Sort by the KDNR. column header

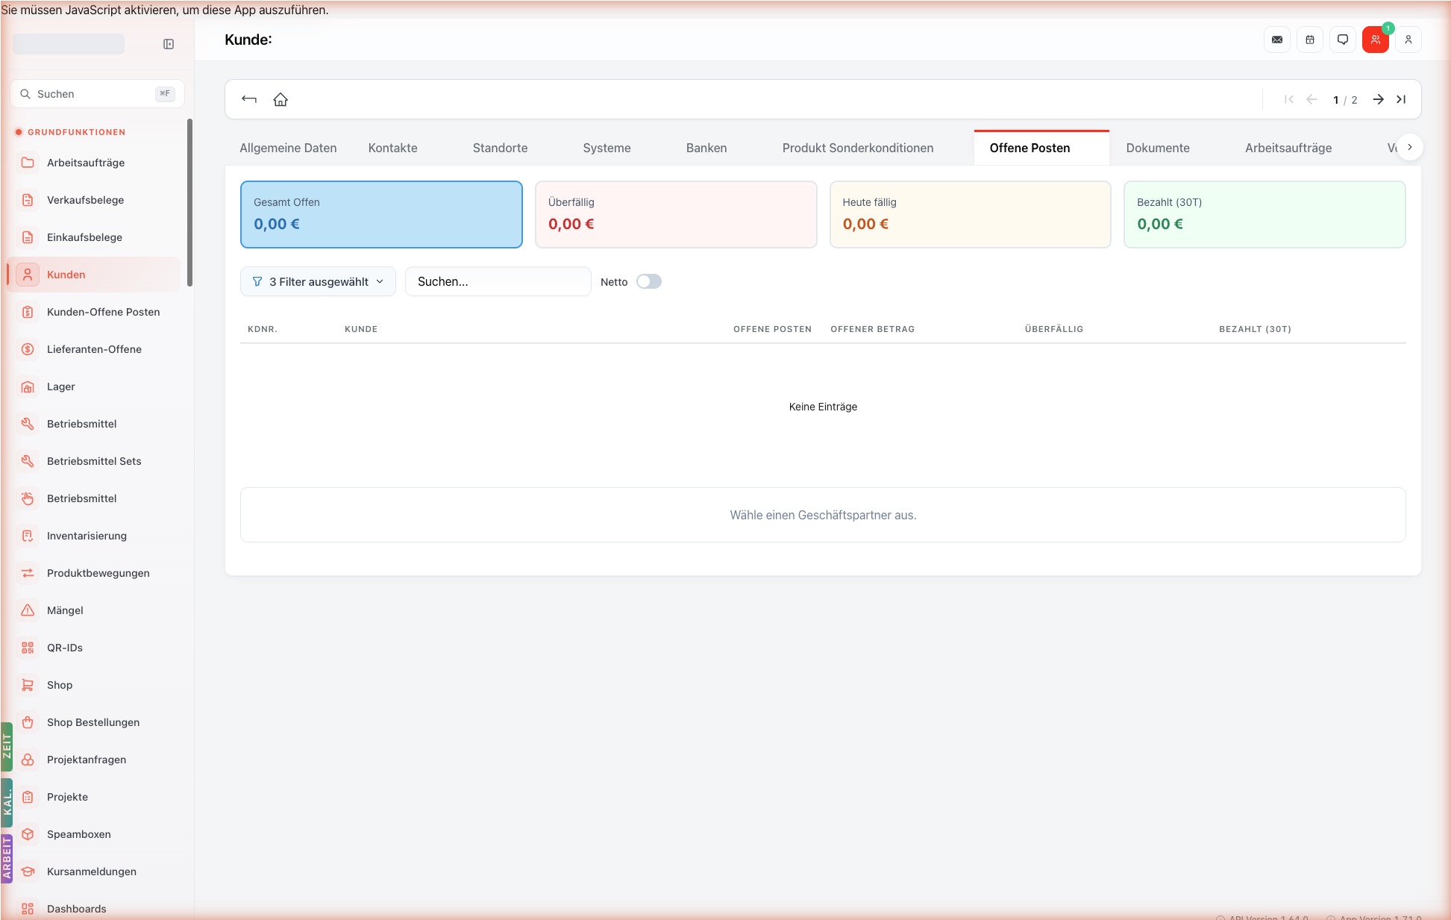(x=263, y=329)
